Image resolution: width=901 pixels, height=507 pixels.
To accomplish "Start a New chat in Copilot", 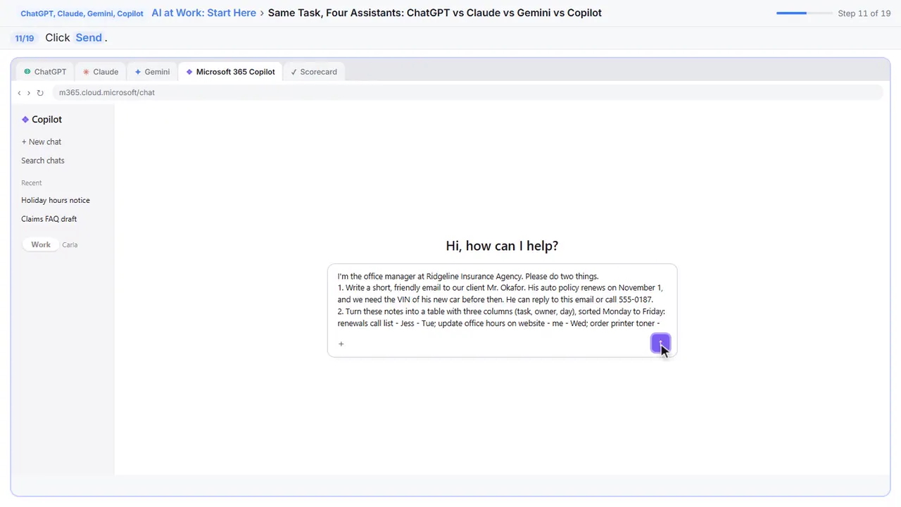I will coord(42,142).
